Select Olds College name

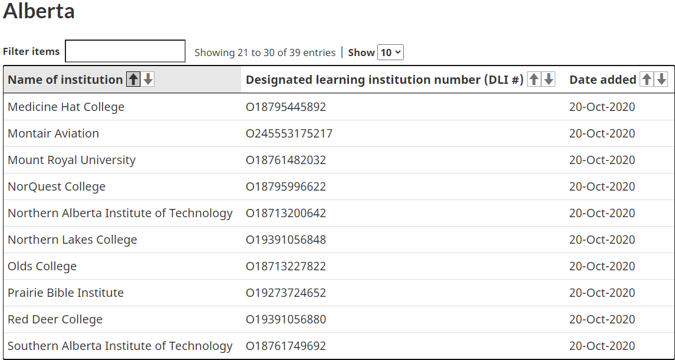point(42,266)
